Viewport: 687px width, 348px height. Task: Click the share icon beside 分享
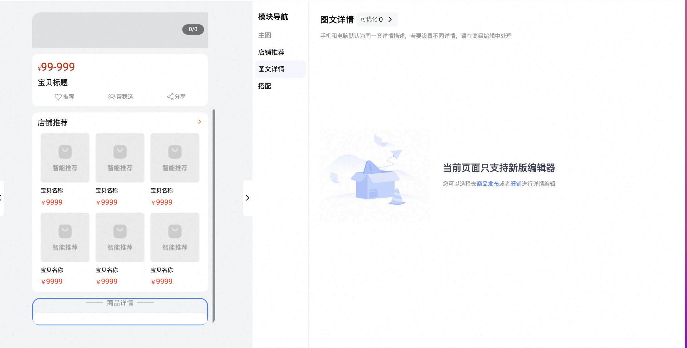(170, 97)
